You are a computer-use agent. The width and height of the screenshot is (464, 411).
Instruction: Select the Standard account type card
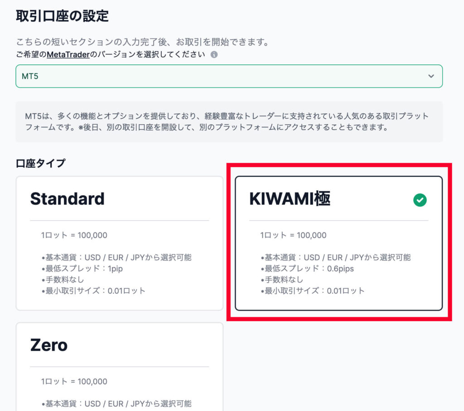click(x=120, y=243)
